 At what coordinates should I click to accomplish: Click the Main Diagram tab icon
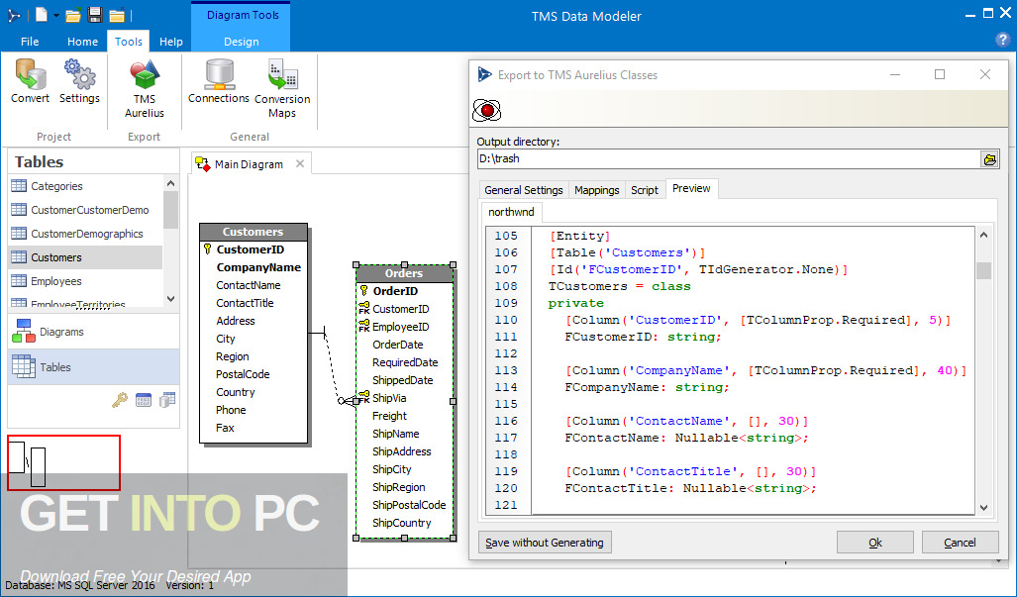click(x=203, y=164)
